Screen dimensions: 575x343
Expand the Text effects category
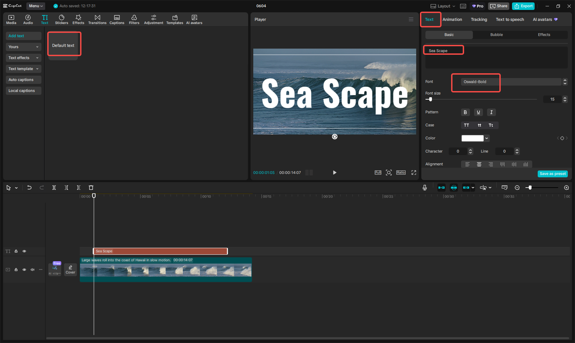point(23,58)
